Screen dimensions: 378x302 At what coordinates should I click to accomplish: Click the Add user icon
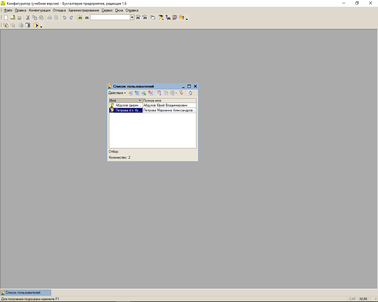pos(131,93)
